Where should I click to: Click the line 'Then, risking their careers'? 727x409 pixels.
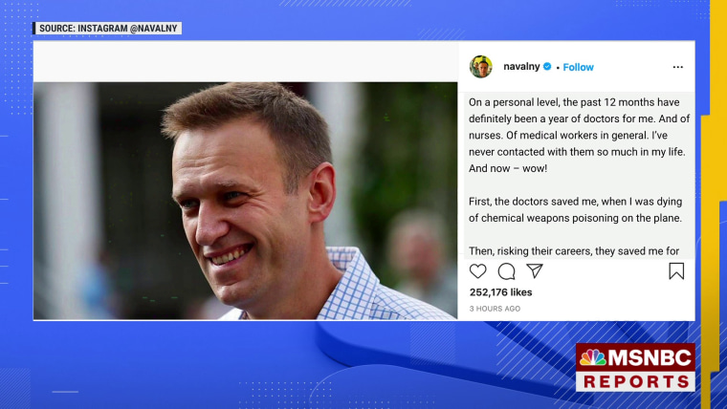pyautogui.click(x=574, y=251)
